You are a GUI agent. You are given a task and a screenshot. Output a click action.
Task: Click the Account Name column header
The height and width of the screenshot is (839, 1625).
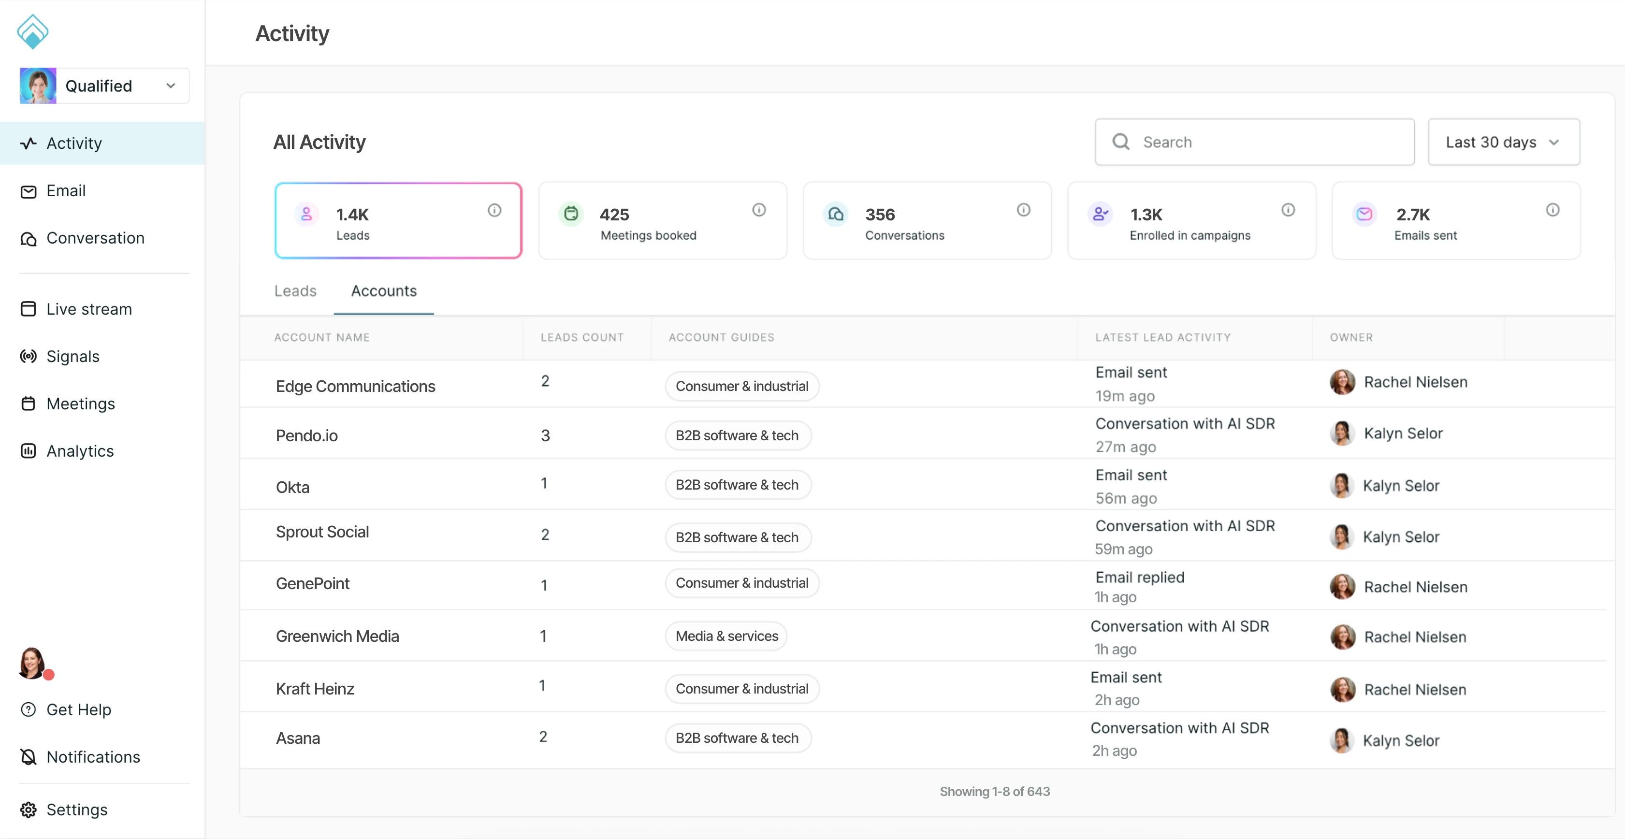(322, 337)
